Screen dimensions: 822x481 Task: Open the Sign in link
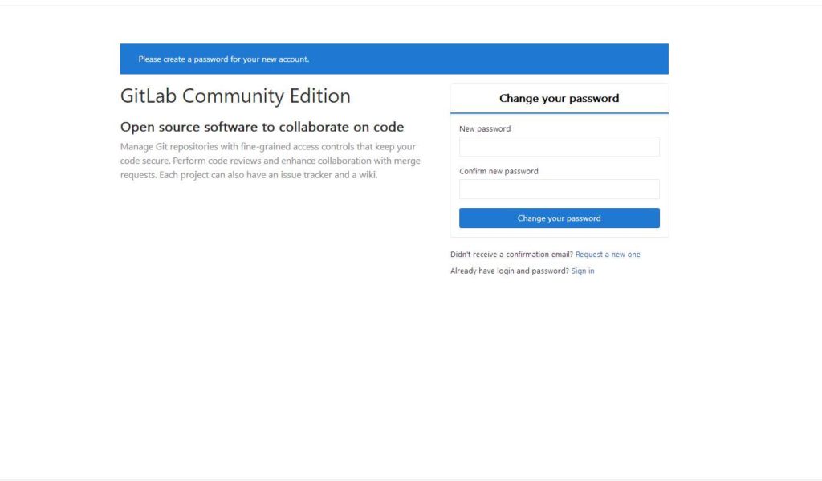pyautogui.click(x=583, y=271)
